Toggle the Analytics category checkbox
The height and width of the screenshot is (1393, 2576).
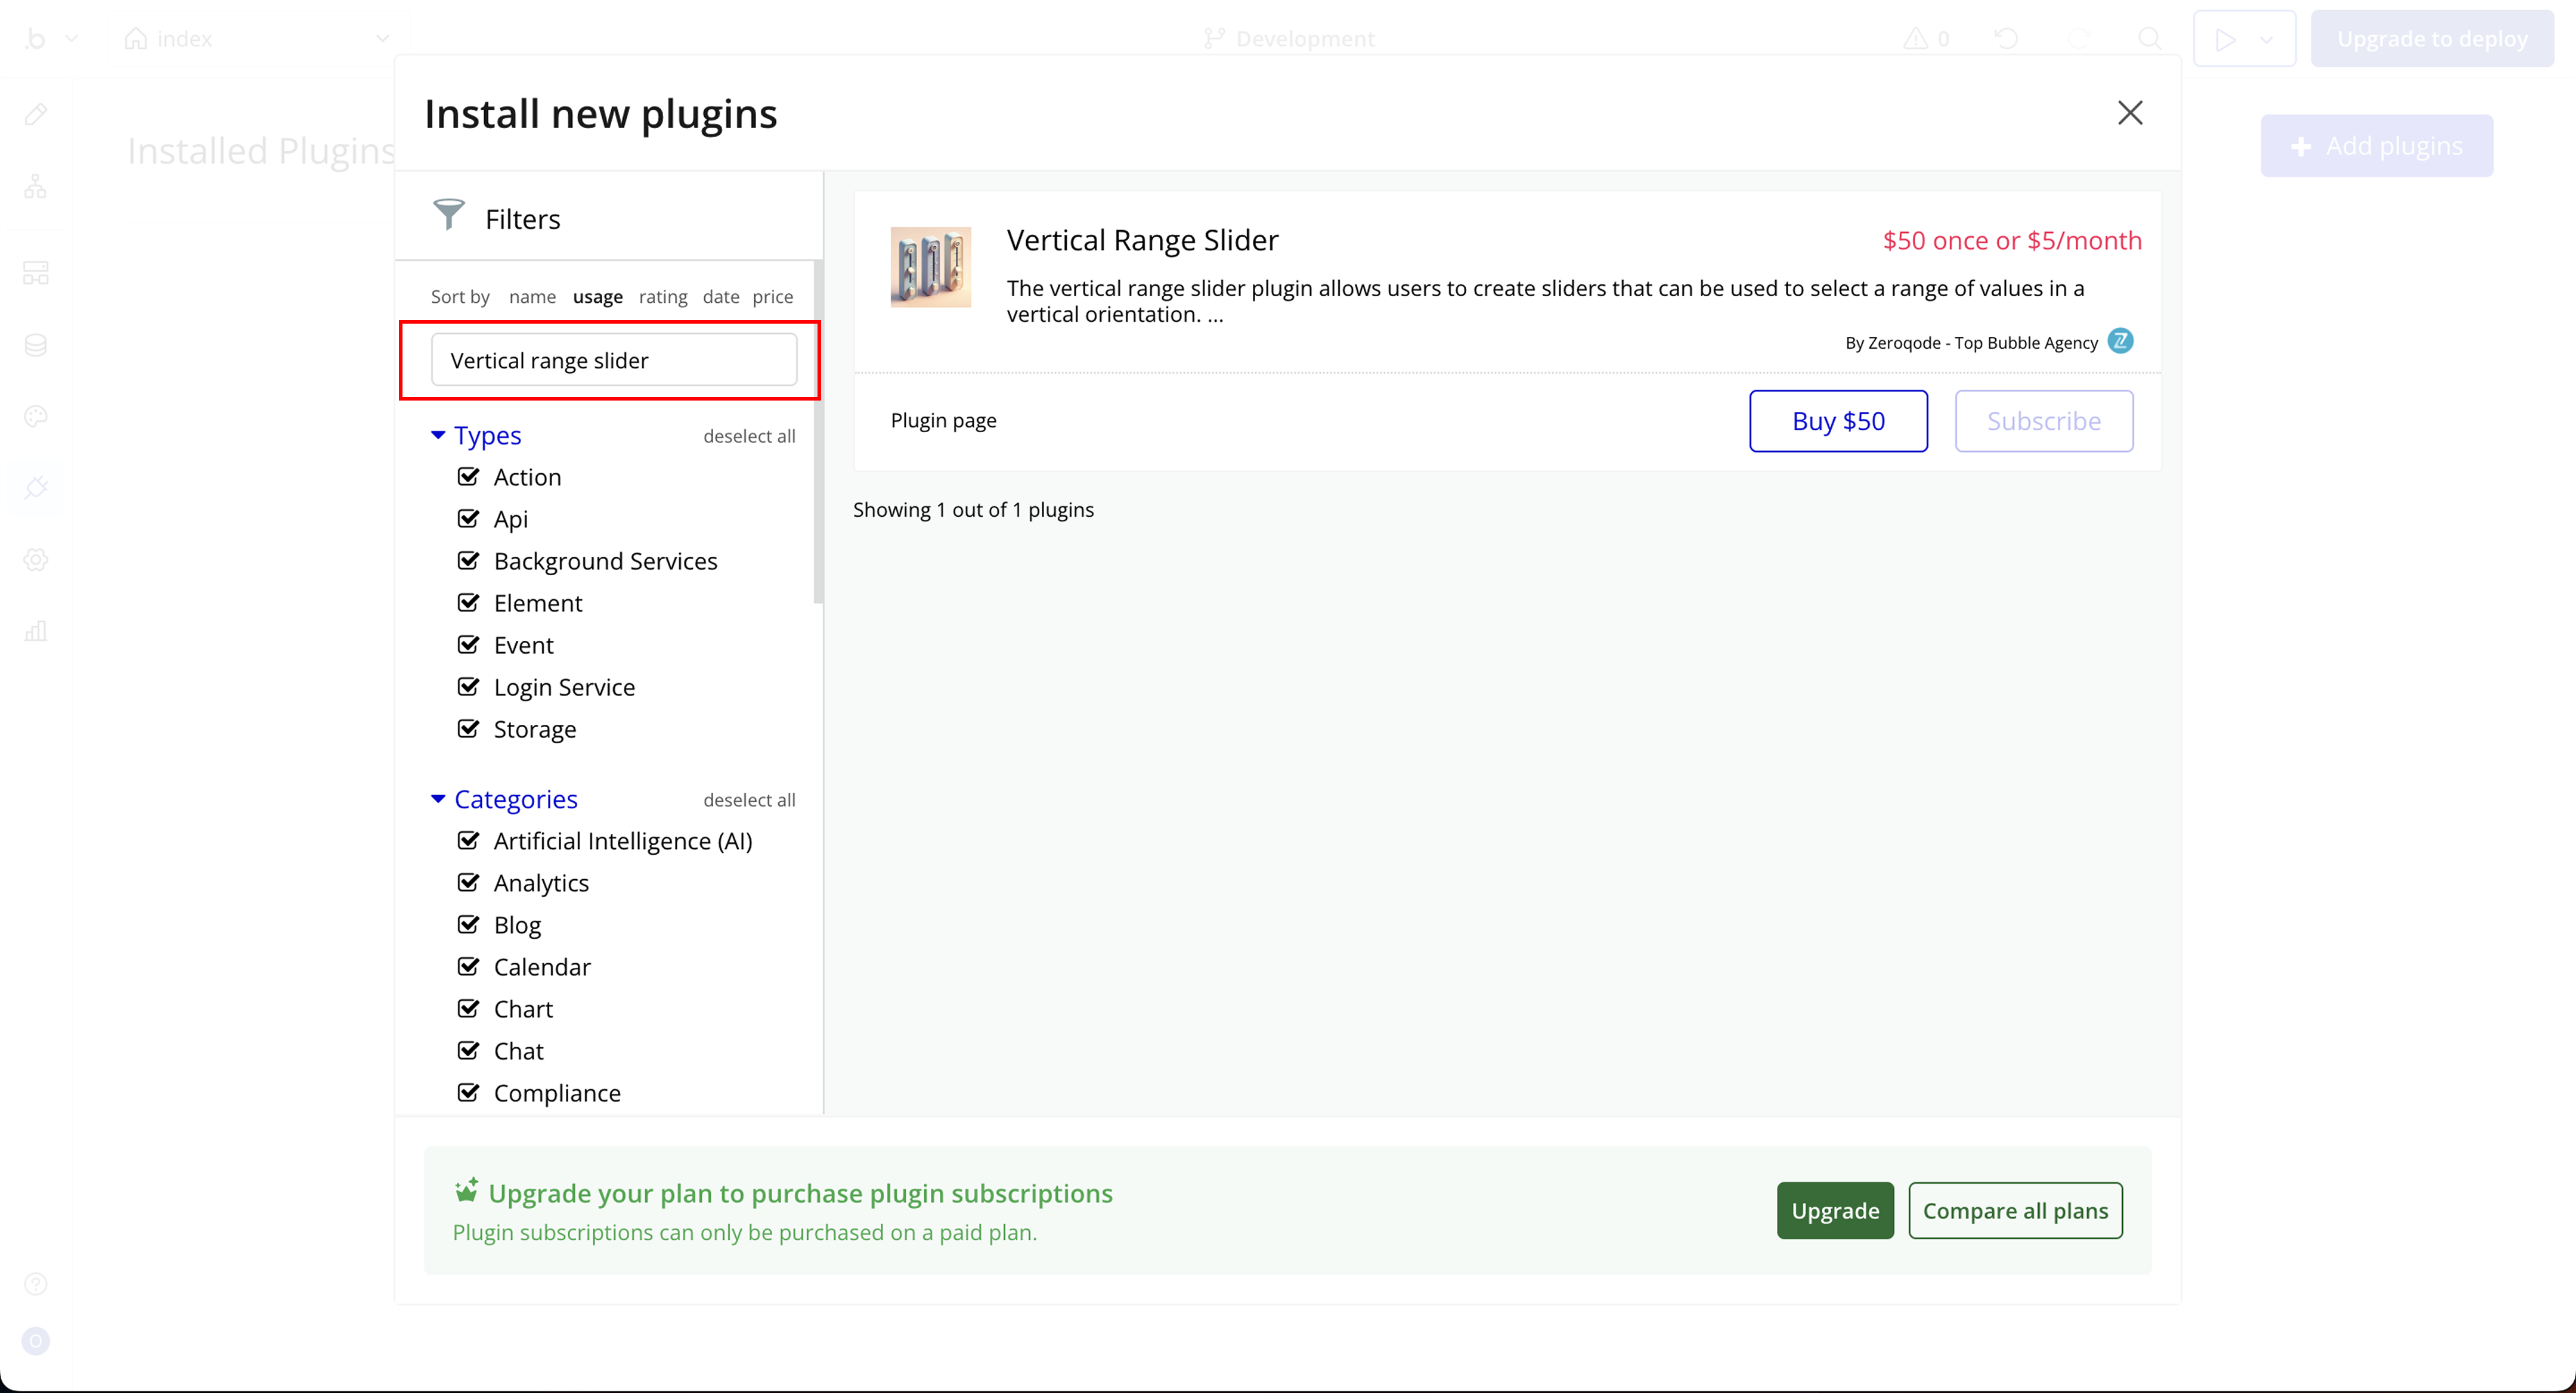(x=468, y=882)
